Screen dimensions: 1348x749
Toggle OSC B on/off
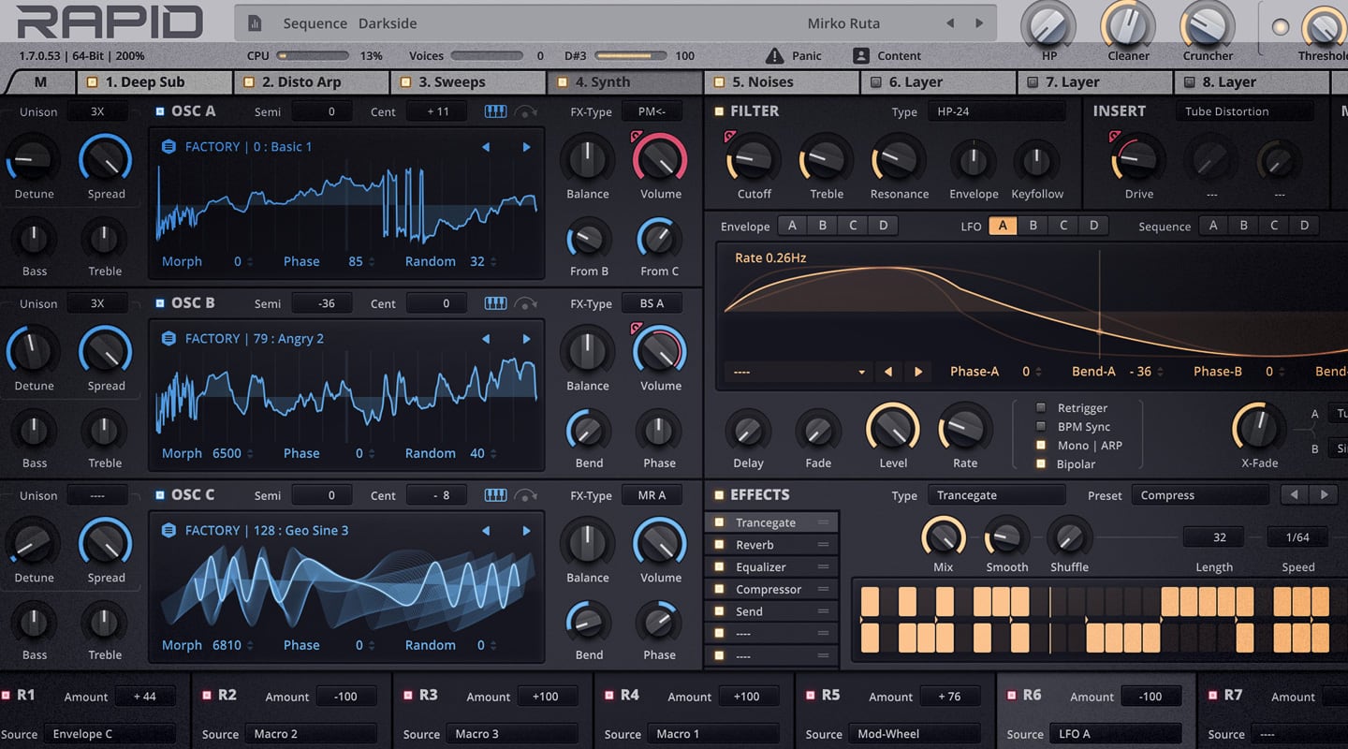coord(161,303)
